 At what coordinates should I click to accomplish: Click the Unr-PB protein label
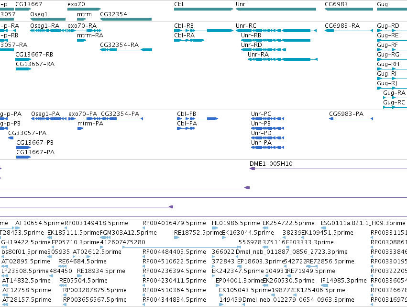(x=261, y=124)
